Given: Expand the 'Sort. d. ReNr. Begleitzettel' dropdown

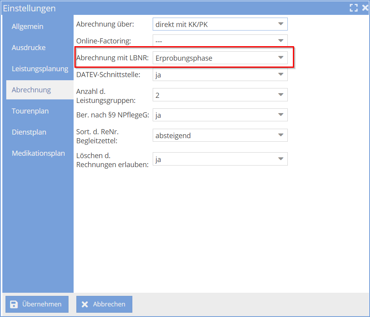Looking at the screenshot, I should (x=280, y=135).
